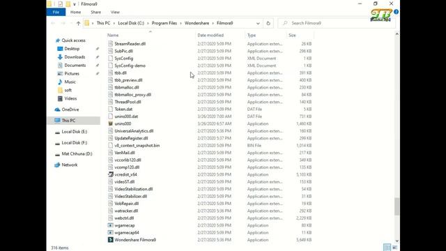Click the Up one level arrow

pyautogui.click(x=79, y=23)
